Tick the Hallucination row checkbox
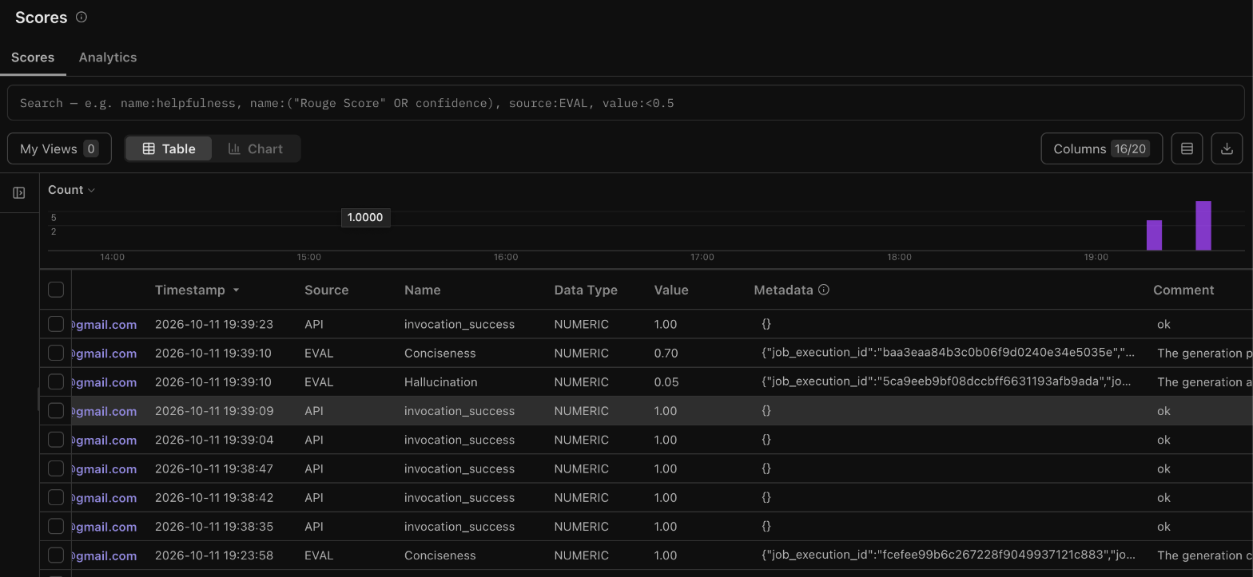This screenshot has height=577, width=1253. (x=56, y=381)
